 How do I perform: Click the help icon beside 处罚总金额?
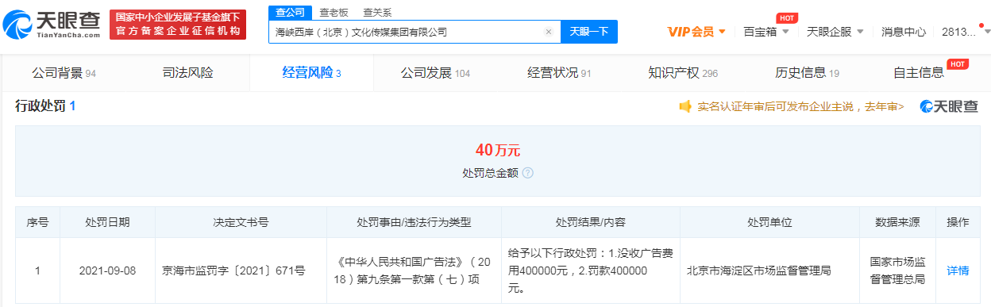528,172
